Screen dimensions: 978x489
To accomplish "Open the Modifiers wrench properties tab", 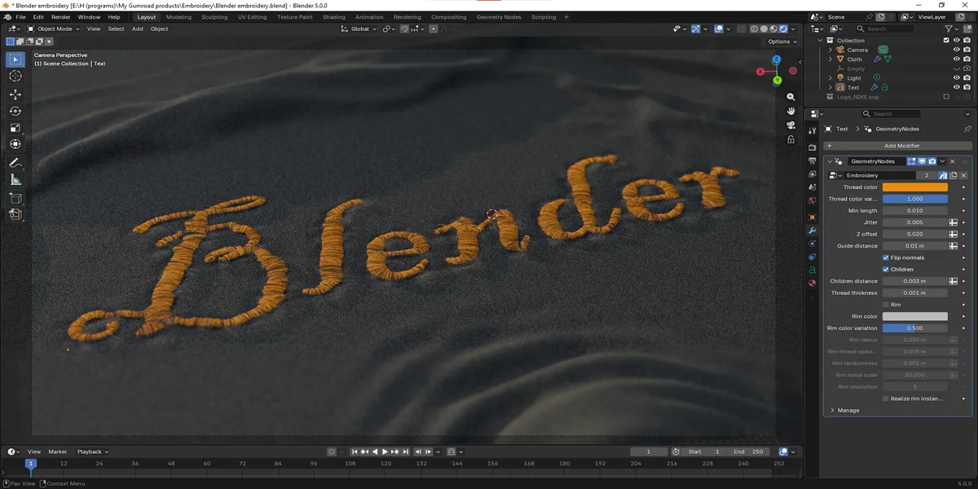I will tap(812, 231).
